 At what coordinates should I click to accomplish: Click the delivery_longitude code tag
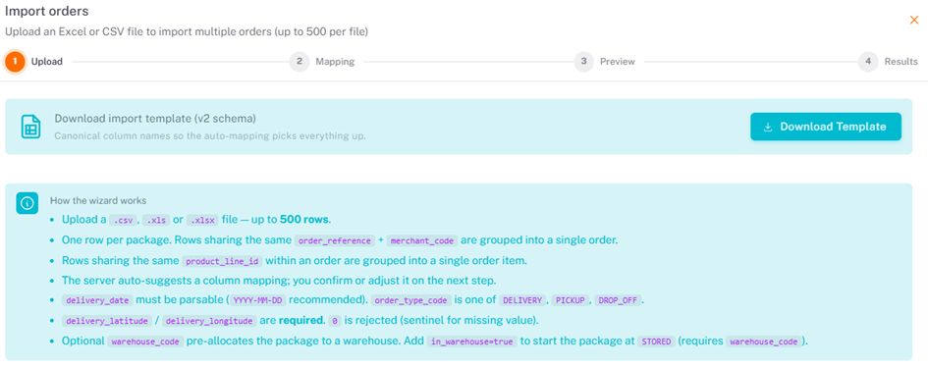click(x=209, y=321)
